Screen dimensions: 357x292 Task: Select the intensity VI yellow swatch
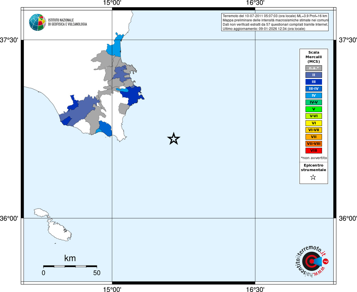pyautogui.click(x=314, y=123)
